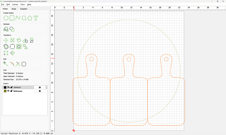Select the DEFAULT layer name

pyautogui.click(x=17, y=87)
